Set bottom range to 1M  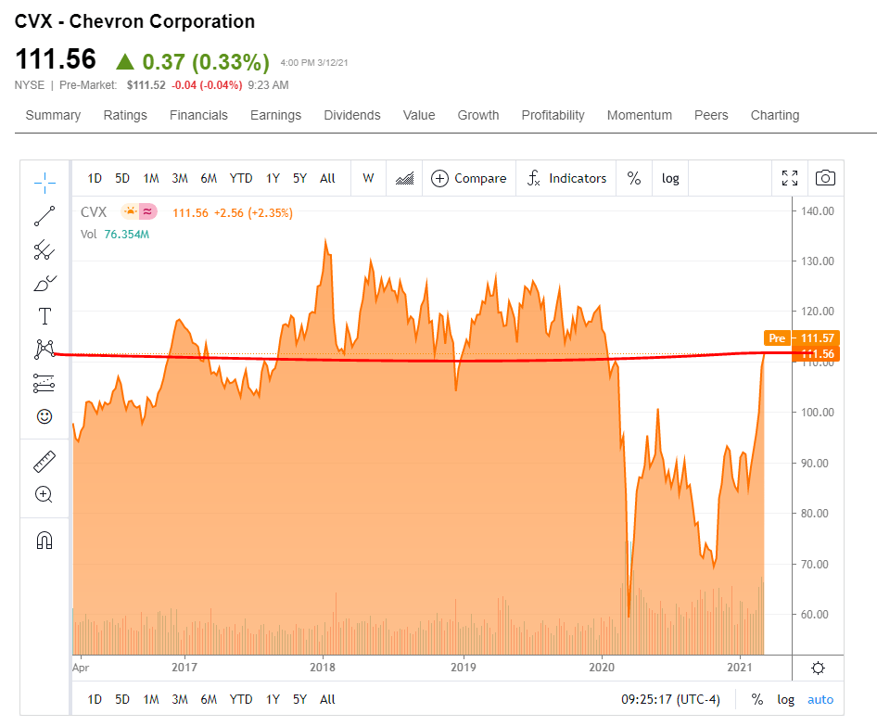click(151, 699)
